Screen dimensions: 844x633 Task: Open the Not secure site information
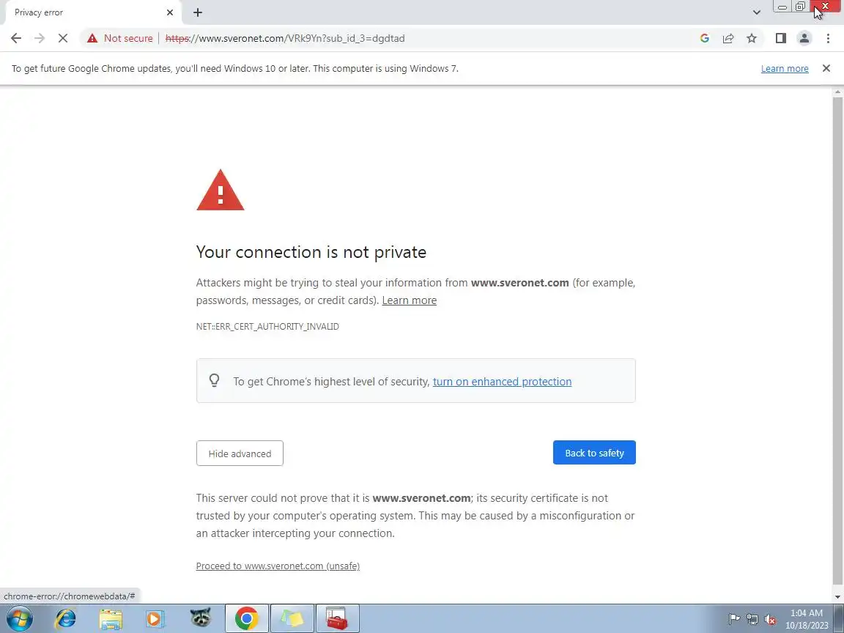(x=120, y=38)
